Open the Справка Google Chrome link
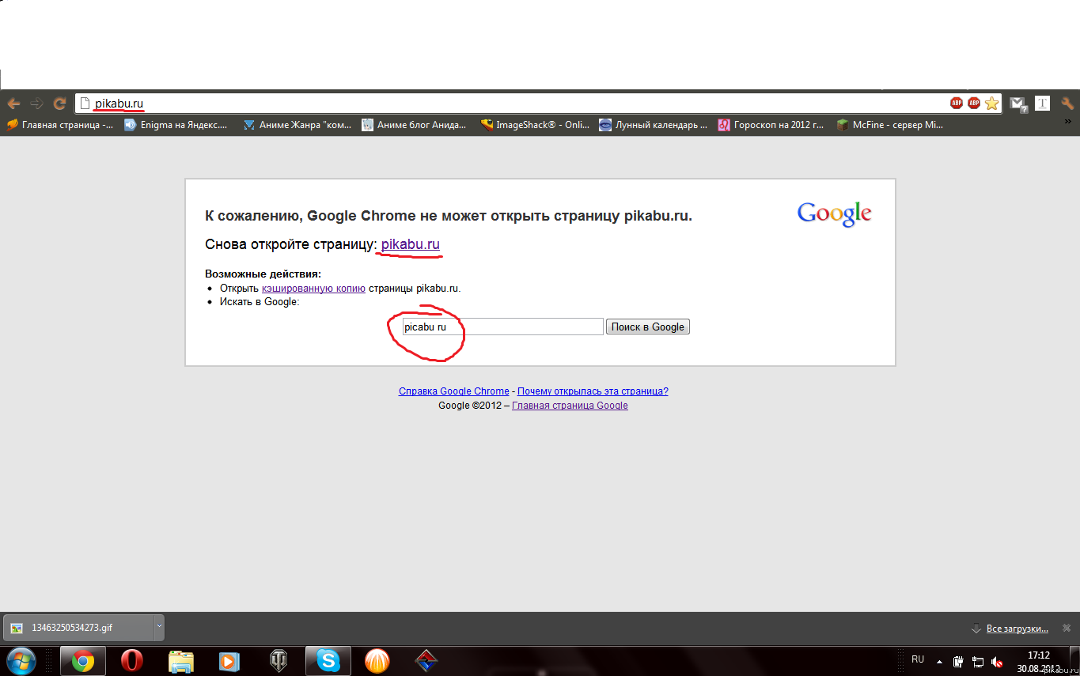1080x676 pixels. click(454, 391)
